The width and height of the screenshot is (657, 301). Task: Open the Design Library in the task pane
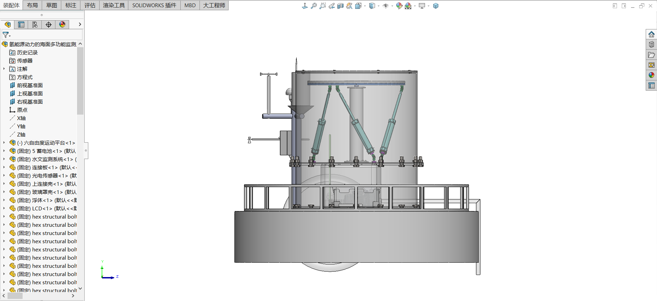click(651, 44)
